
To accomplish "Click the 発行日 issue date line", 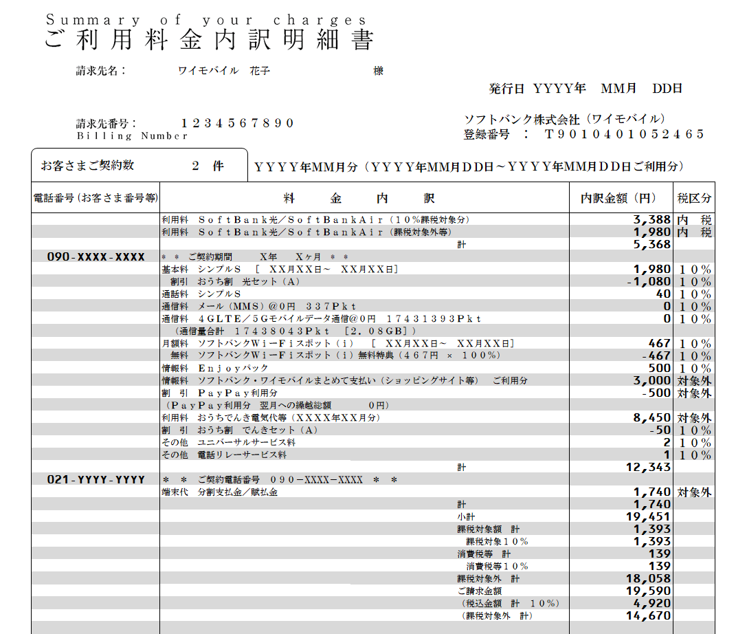I will point(585,89).
